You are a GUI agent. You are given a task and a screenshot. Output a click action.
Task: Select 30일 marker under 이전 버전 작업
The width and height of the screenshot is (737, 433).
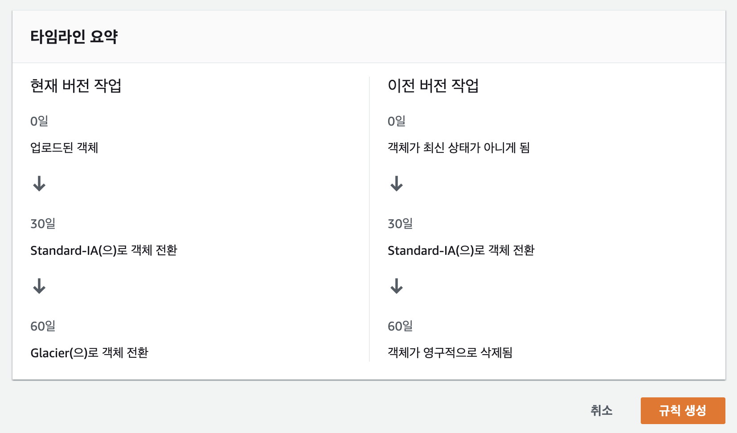(x=400, y=224)
